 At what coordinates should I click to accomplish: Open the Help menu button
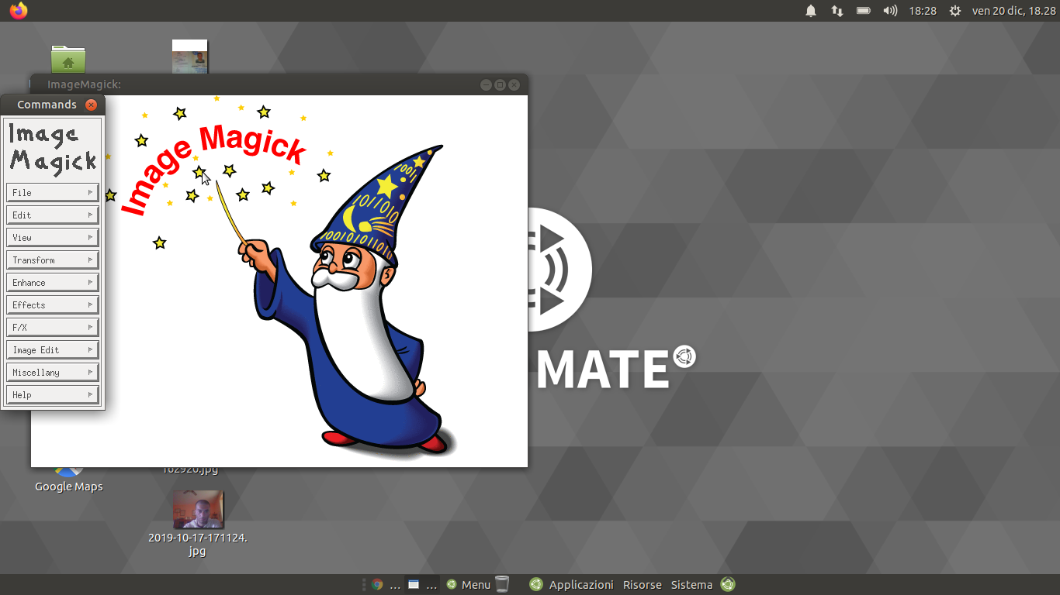click(53, 394)
